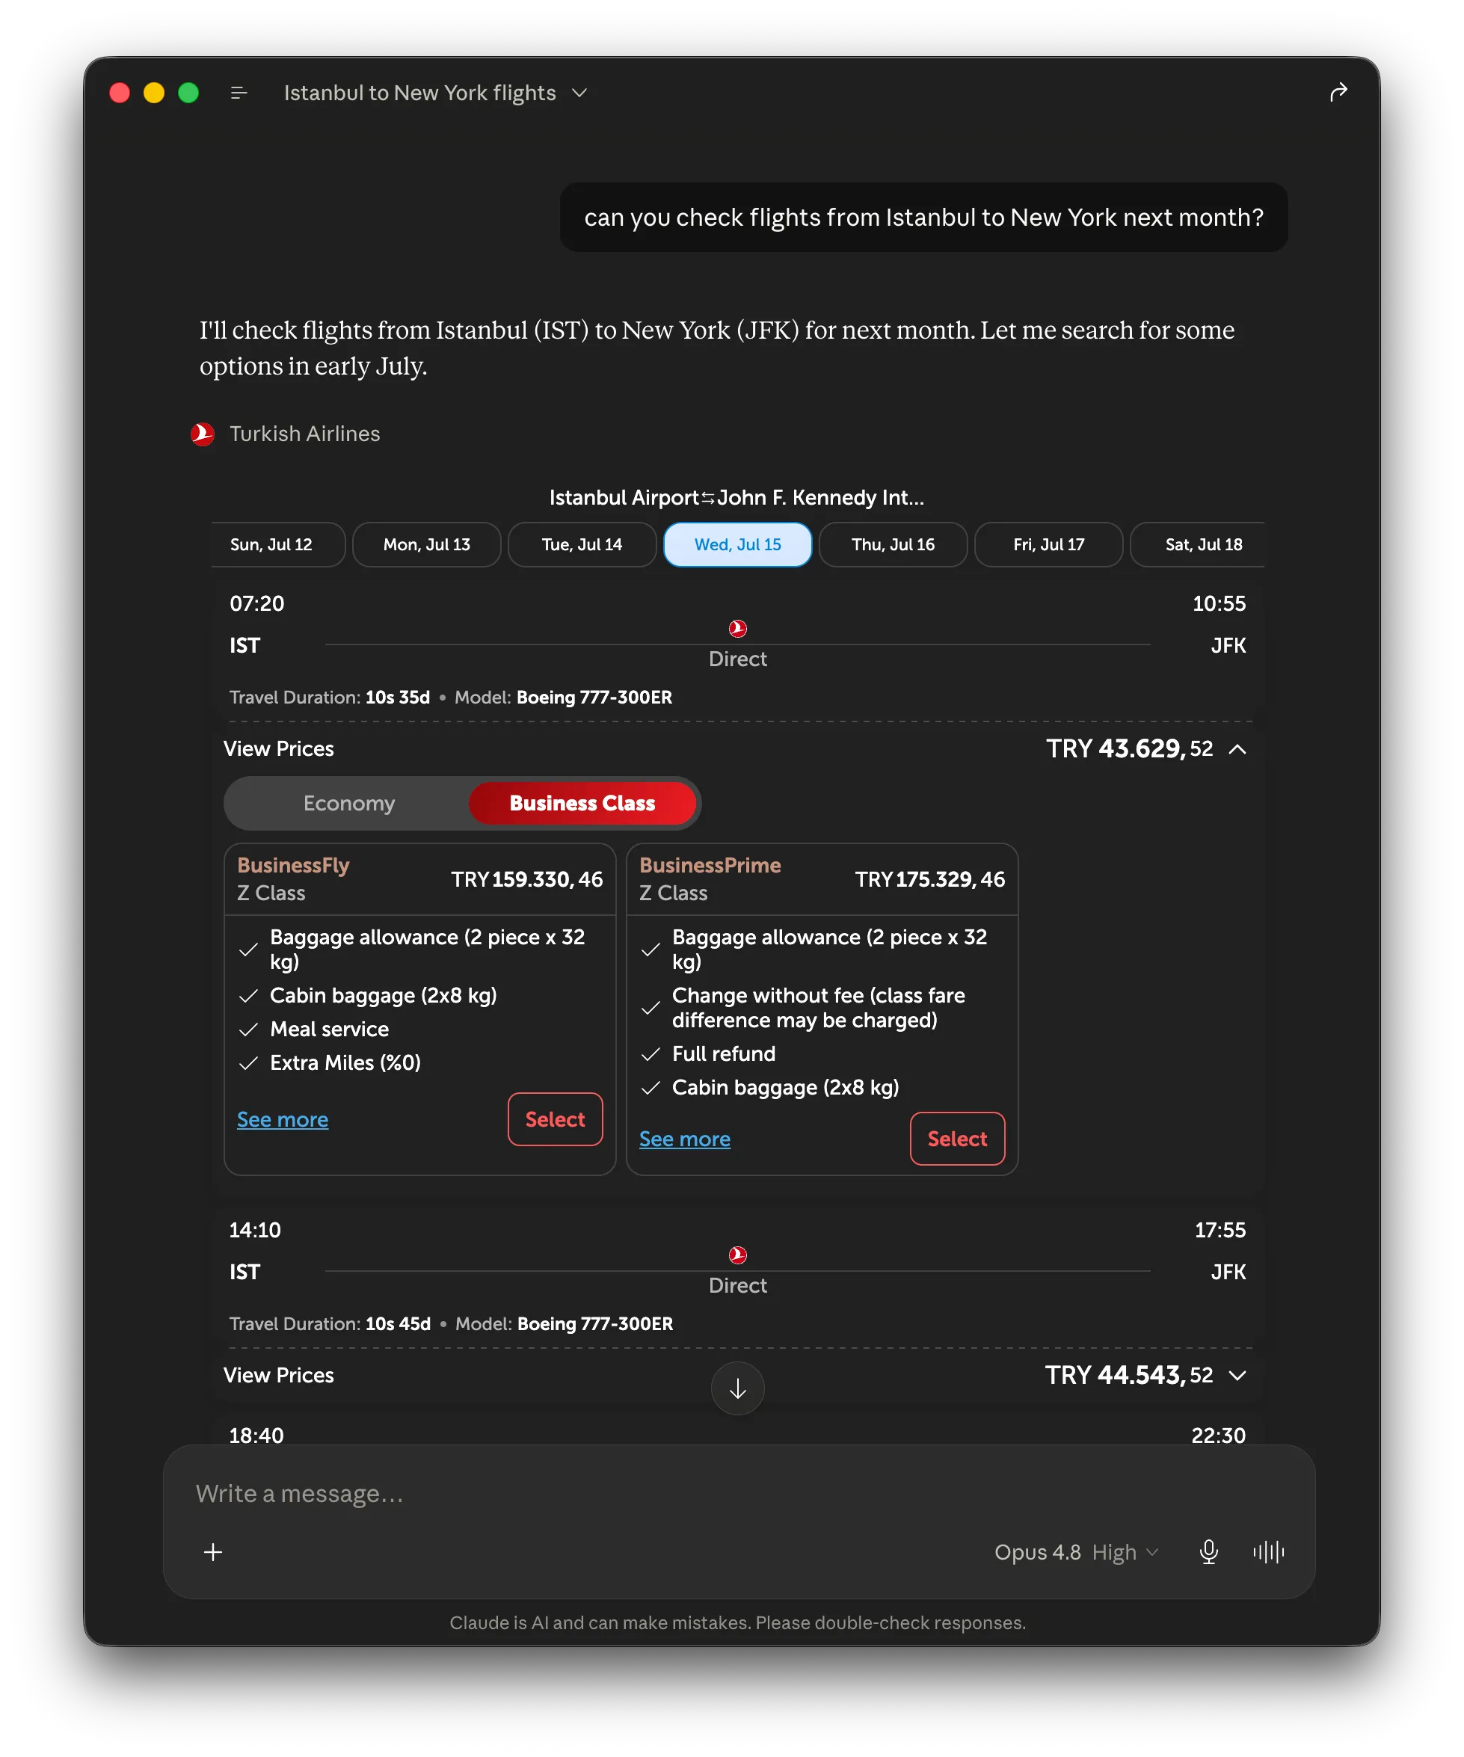The height and width of the screenshot is (1757, 1464).
Task: Select the Tue, Jul 14 date tab
Action: (582, 544)
